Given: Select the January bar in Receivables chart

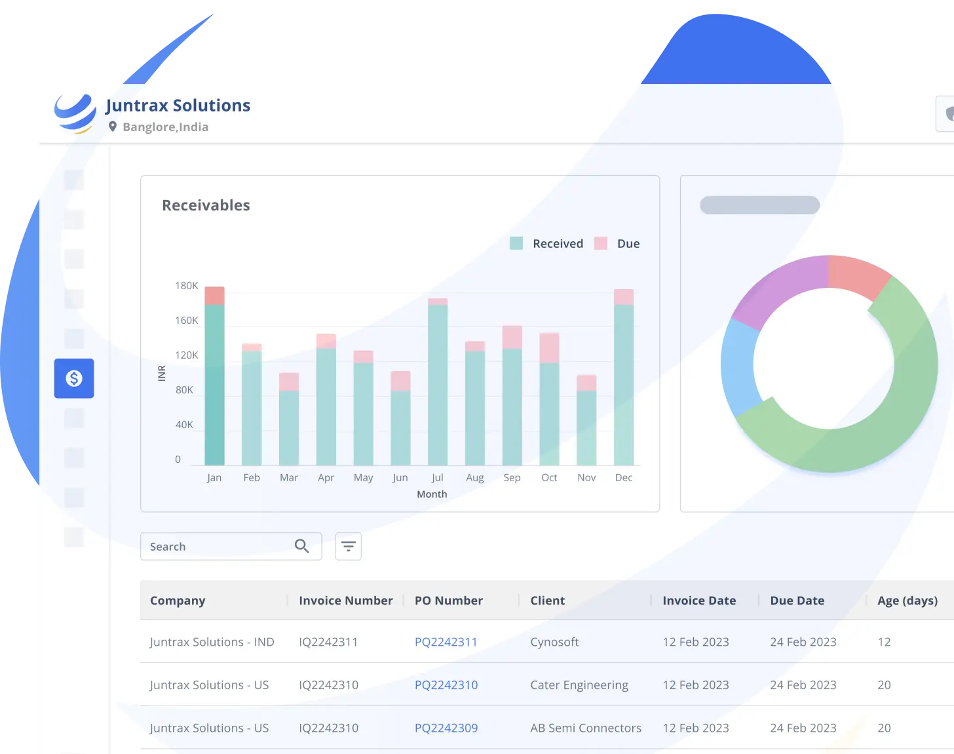Looking at the screenshot, I should (x=214, y=380).
